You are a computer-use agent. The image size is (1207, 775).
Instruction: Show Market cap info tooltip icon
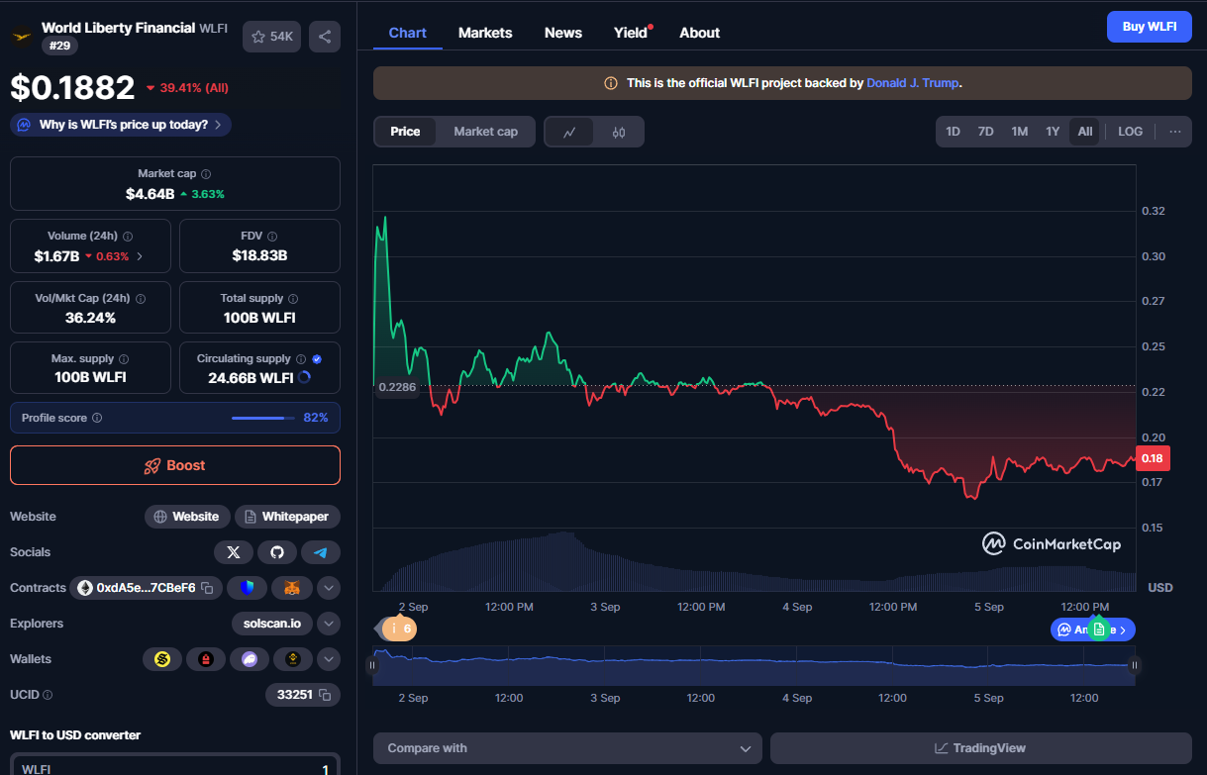206,174
